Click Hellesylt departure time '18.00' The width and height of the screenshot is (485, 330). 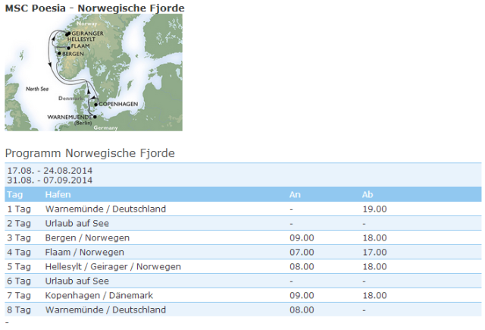click(x=374, y=266)
